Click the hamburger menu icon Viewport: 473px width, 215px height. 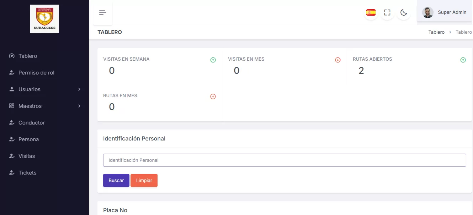pyautogui.click(x=103, y=12)
